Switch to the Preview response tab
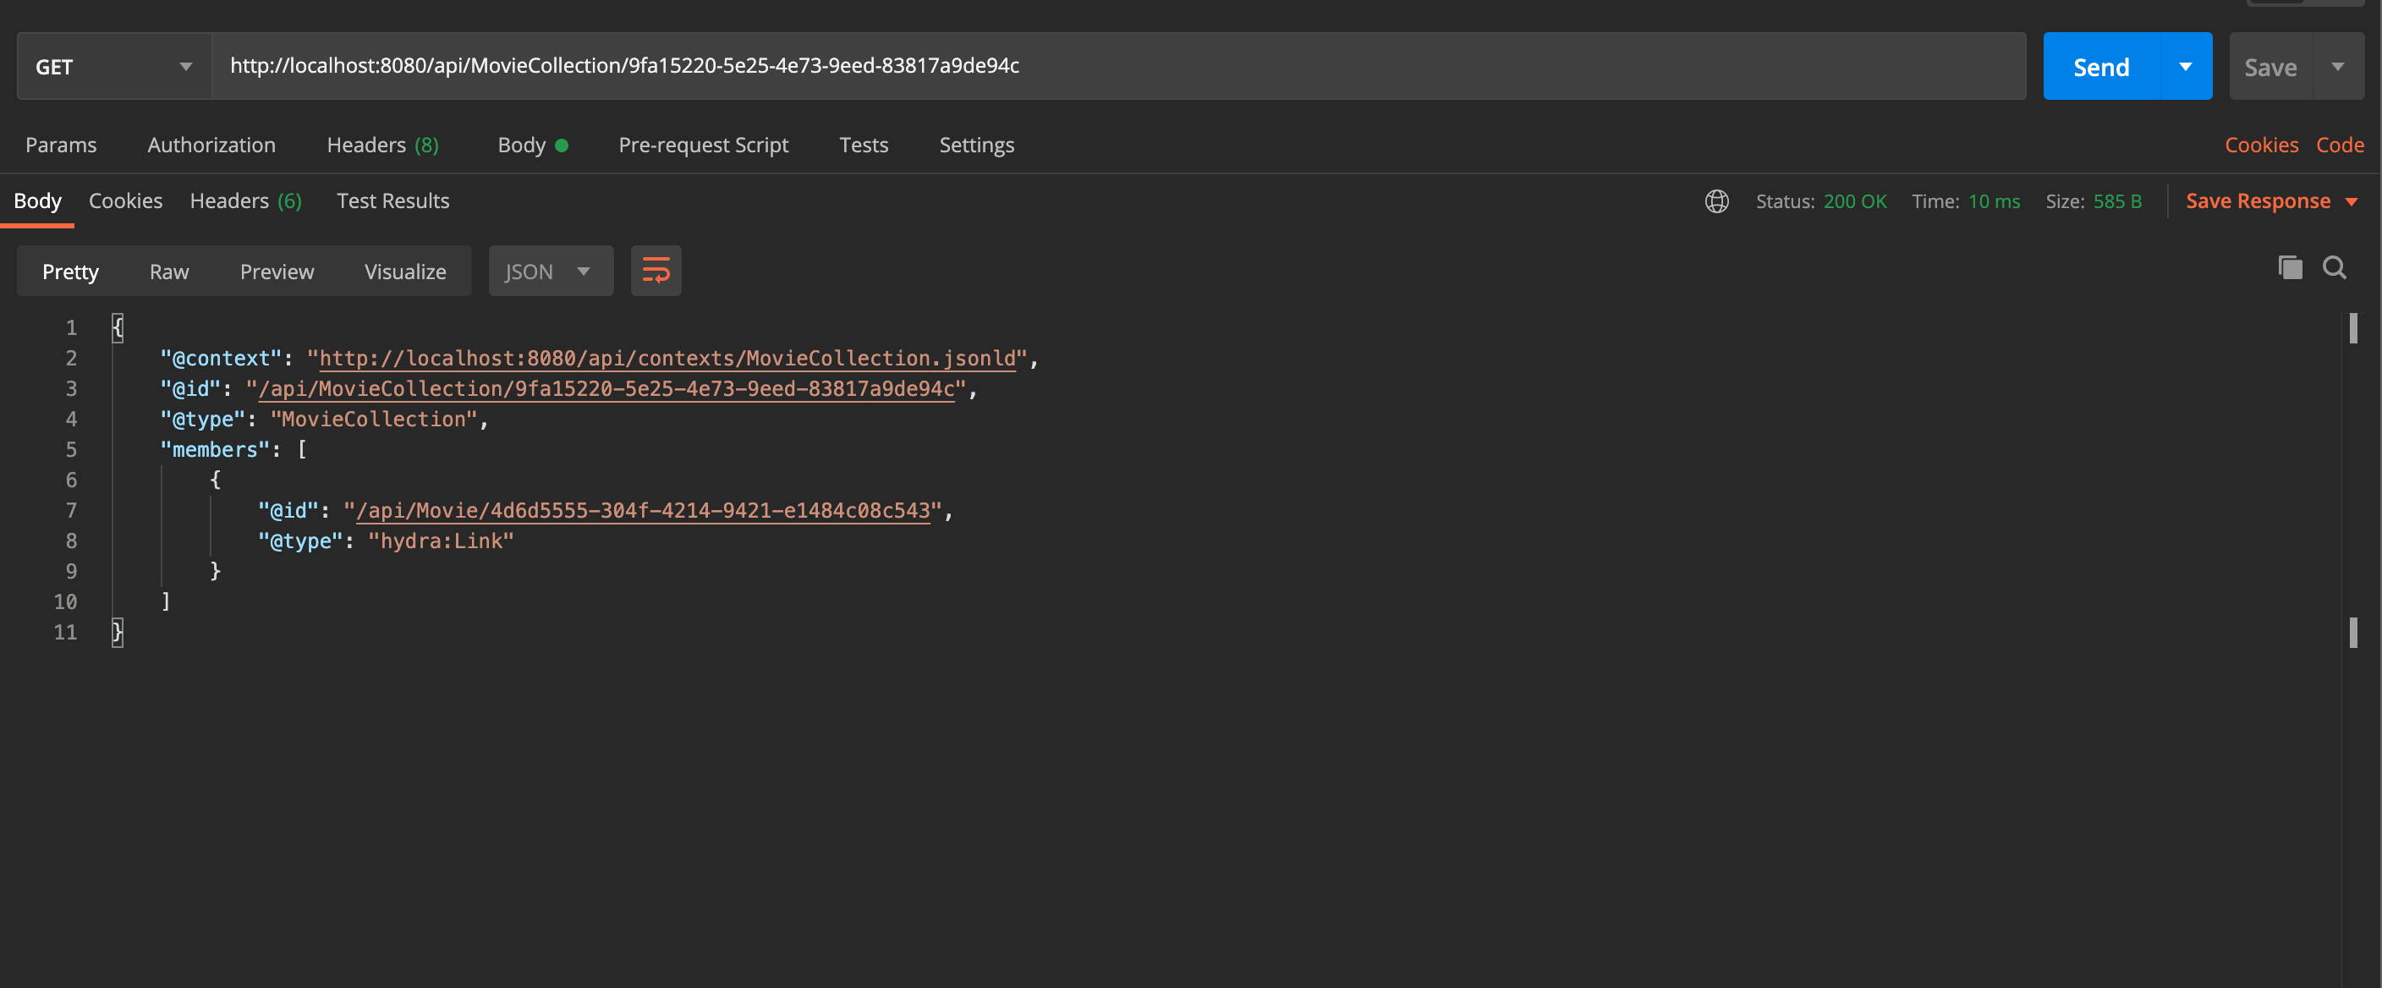The image size is (2382, 988). (277, 271)
